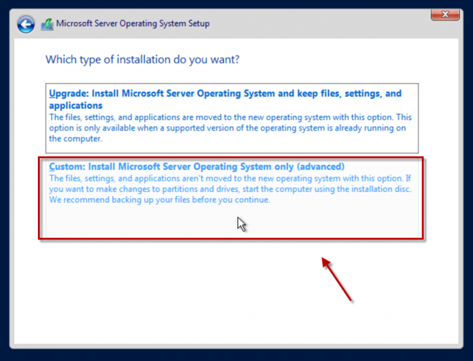Click the 'Microsoft Server Operating System Setup' title text

pos(133,23)
